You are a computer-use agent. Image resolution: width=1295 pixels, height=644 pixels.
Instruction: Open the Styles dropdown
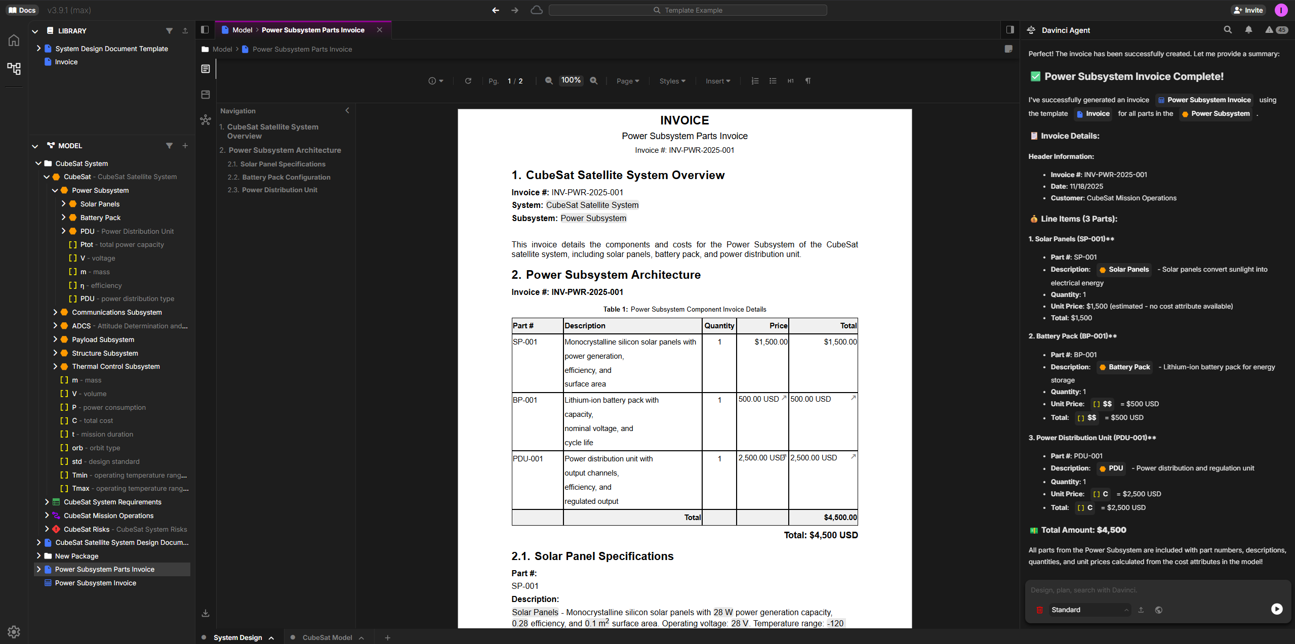[x=671, y=81]
